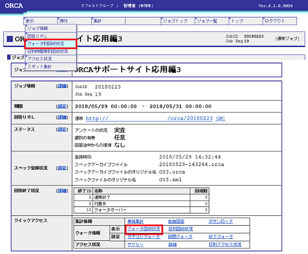Open 設定 link for ステータス row
The image size is (308, 254).
point(62,129)
